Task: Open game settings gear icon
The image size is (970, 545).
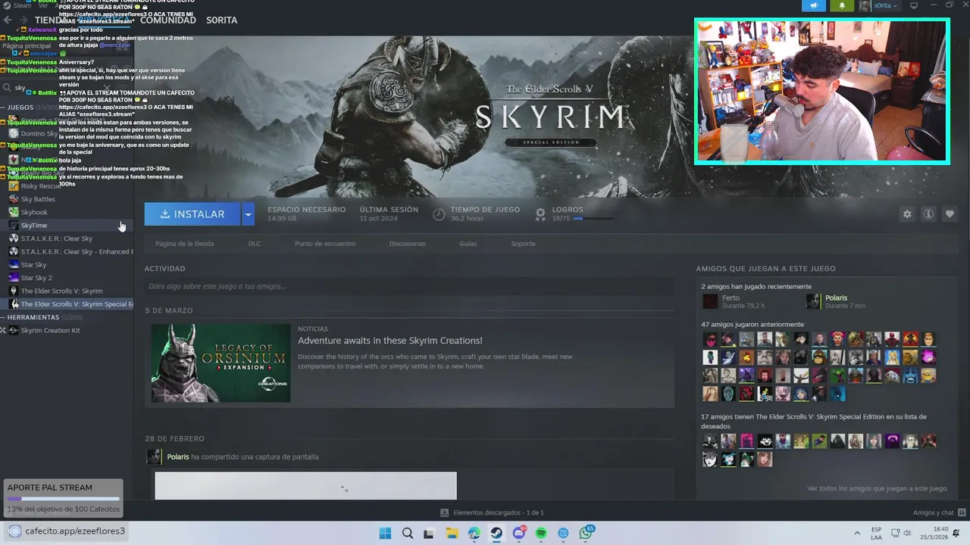Action: click(x=907, y=214)
